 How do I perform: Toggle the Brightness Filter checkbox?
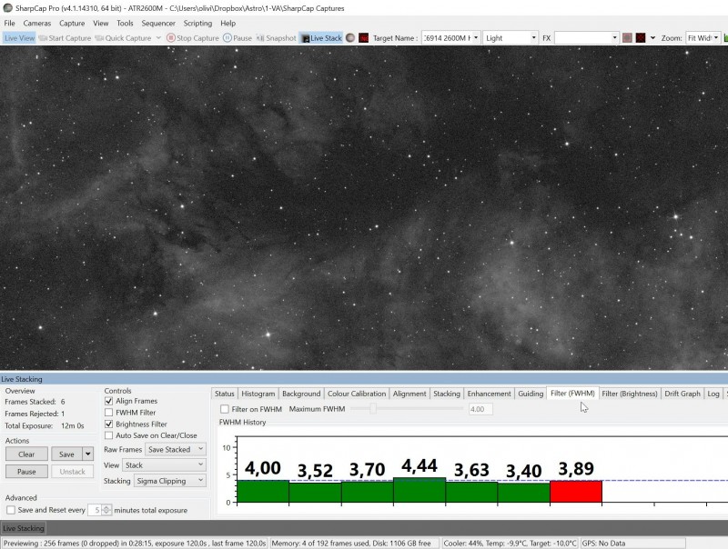click(108, 424)
